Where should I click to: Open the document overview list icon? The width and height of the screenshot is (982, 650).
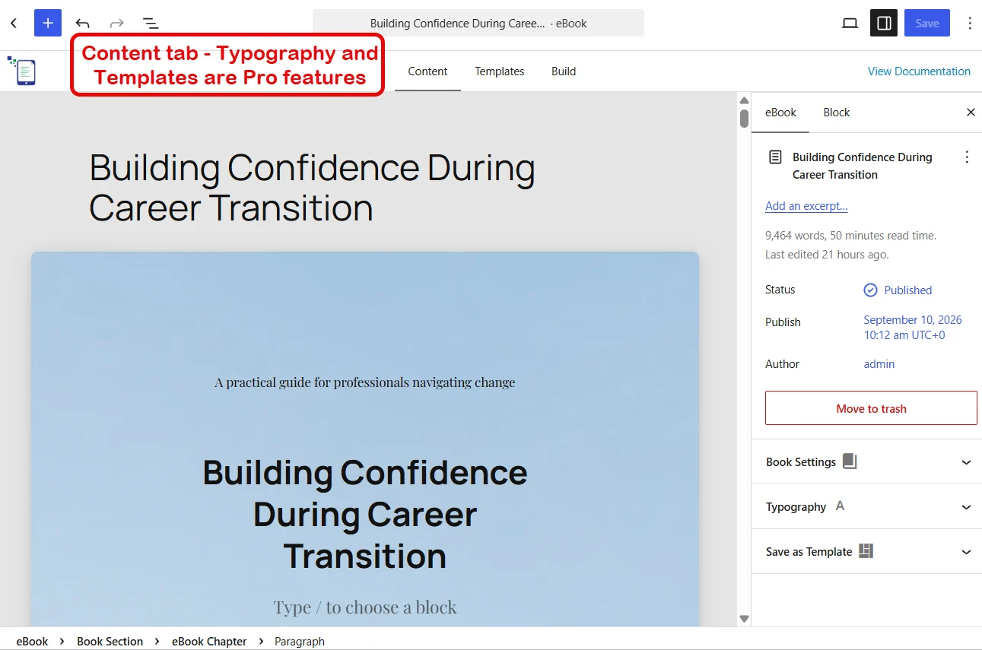(151, 24)
